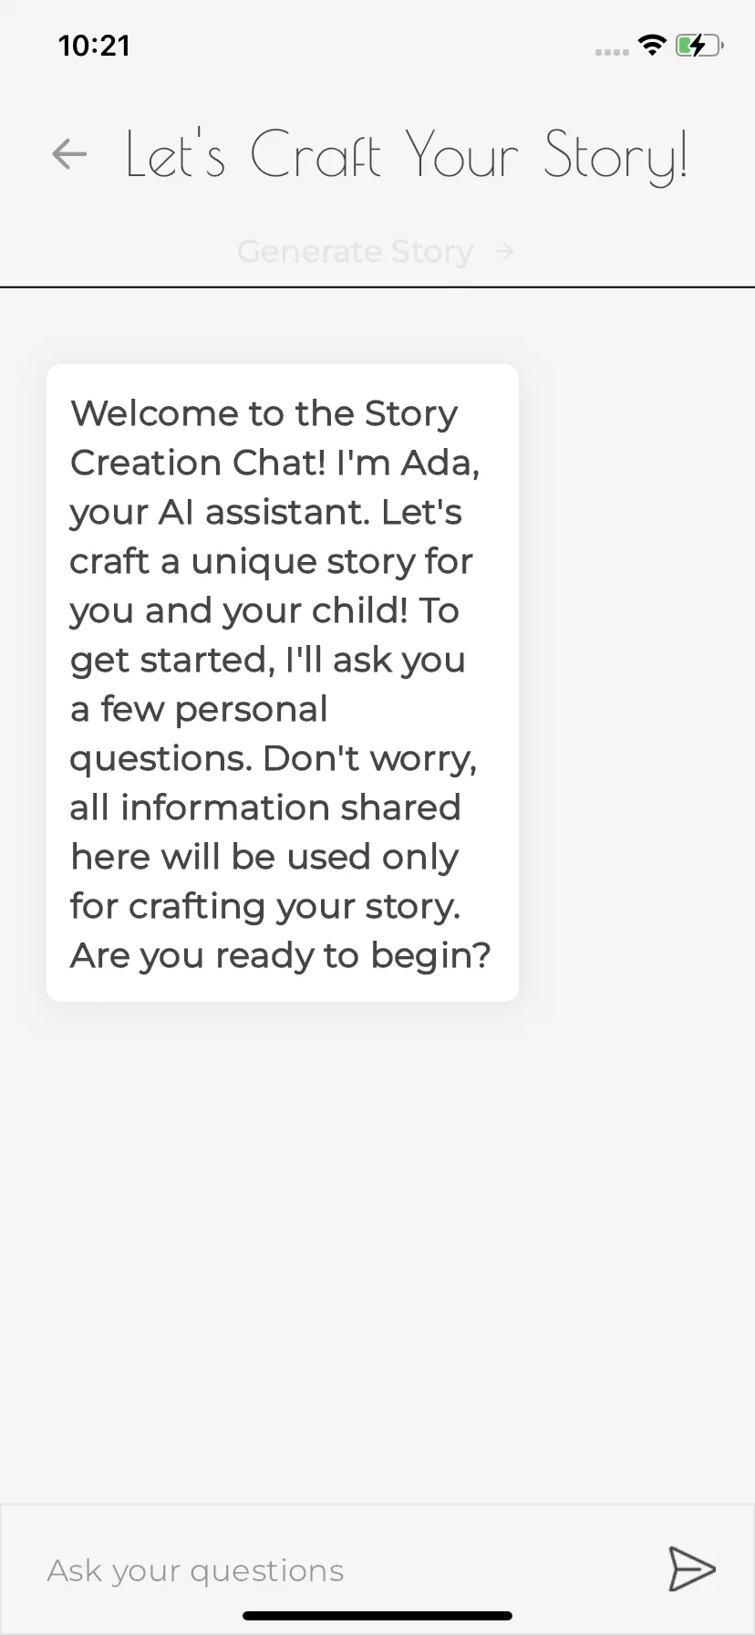Viewport: 755px width, 1635px height.
Task: Send the message with paper plane icon
Action: (691, 1569)
